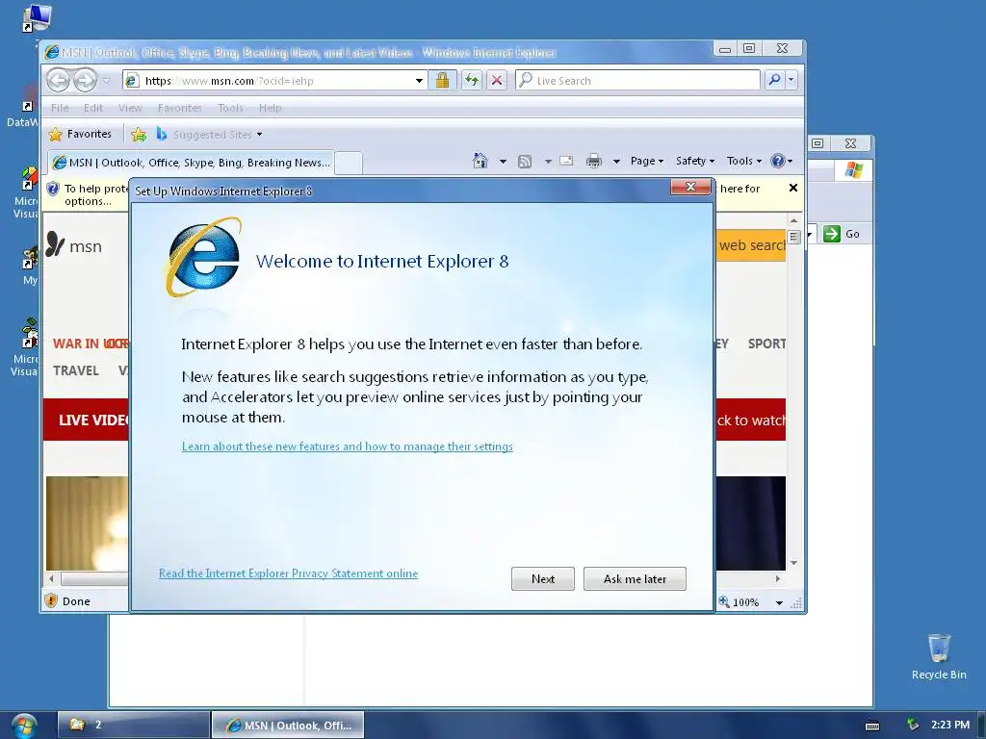Viewport: 986px width, 739px height.
Task: Open the Favorites menu in menu bar
Action: (x=180, y=108)
